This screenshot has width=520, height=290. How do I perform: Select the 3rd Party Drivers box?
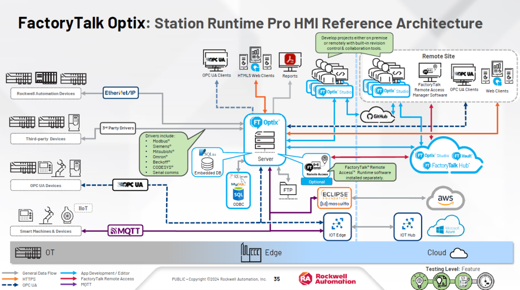pos(118,128)
